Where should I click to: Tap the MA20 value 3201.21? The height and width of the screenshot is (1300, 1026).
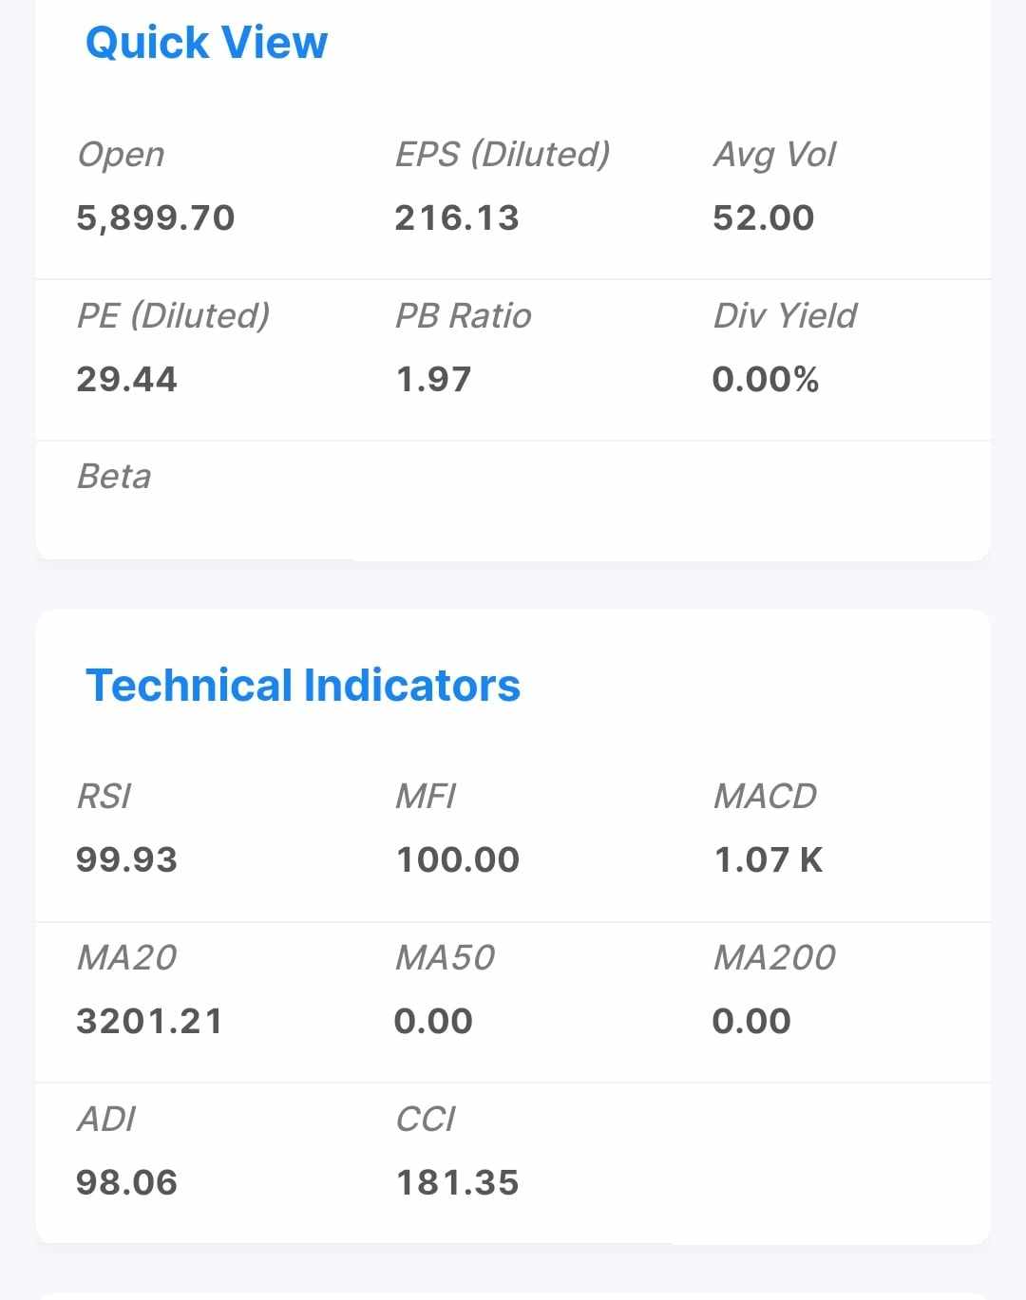[x=149, y=1022]
